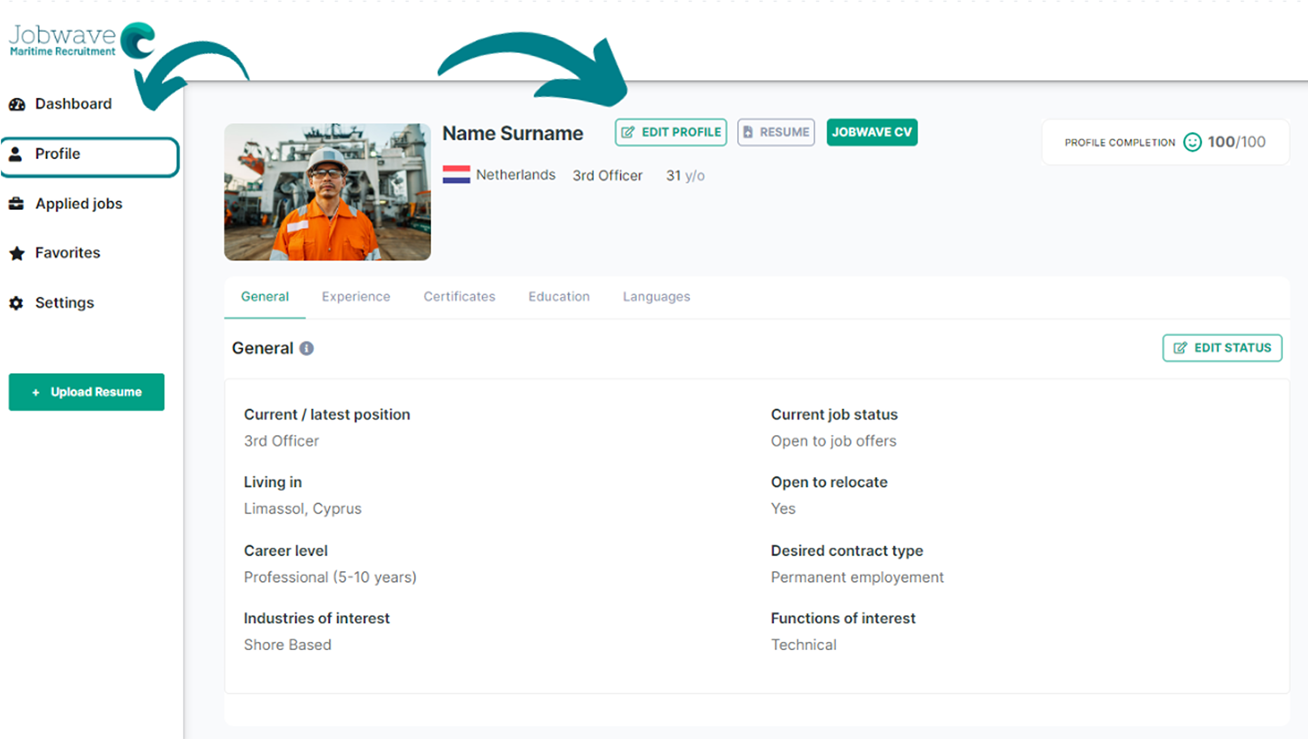Click the profile photo thumbnail
This screenshot has height=739, width=1308.
(327, 192)
